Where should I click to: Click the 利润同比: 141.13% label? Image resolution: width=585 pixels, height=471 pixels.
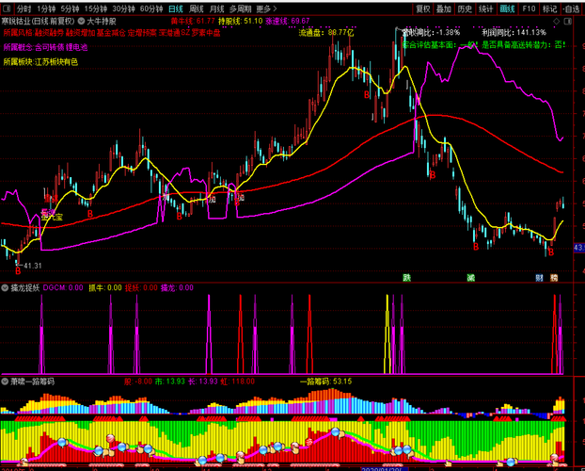(x=514, y=33)
